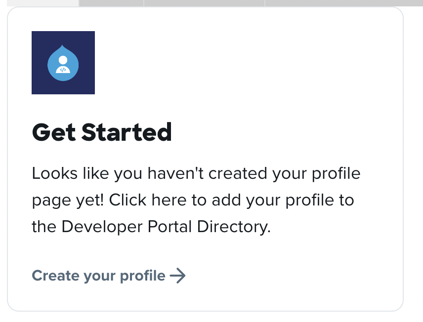Click the Get Started heading

(x=101, y=132)
